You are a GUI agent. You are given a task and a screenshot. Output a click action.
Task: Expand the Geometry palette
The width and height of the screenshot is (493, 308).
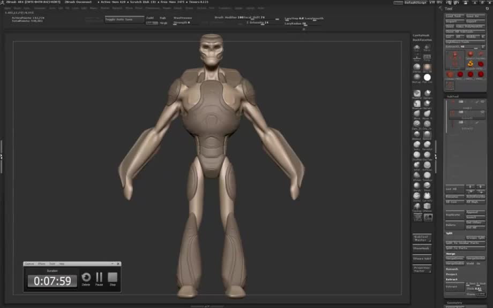tap(454, 303)
